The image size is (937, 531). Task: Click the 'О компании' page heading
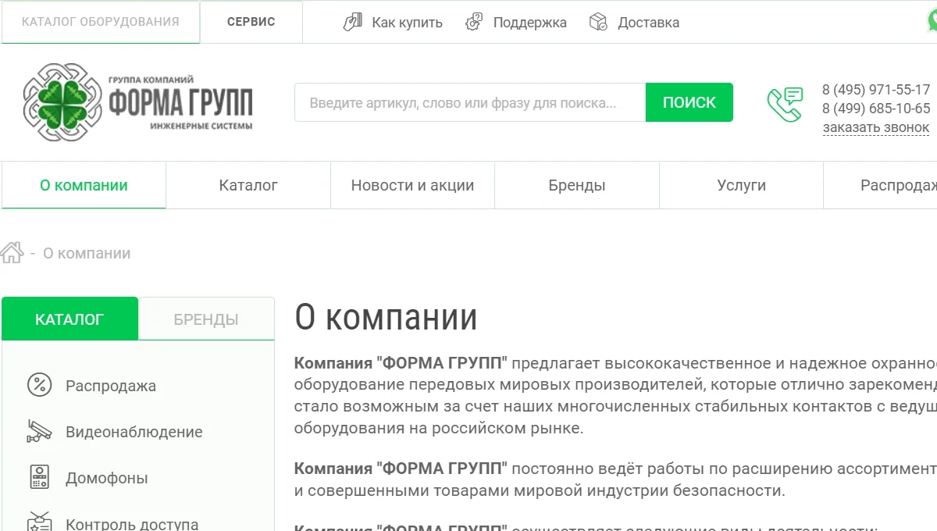tap(386, 318)
